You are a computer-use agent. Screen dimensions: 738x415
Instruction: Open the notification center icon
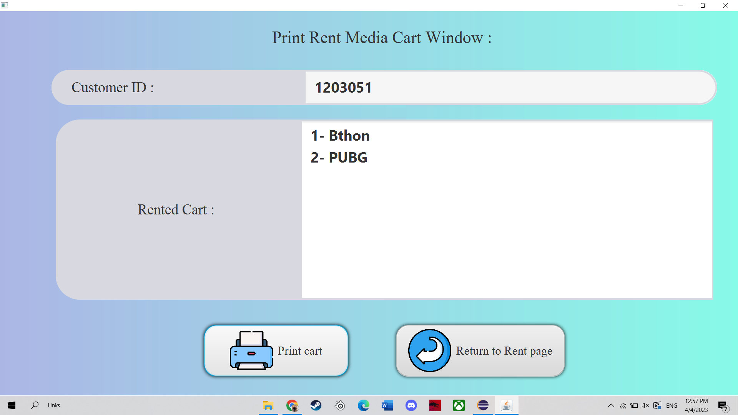coord(723,406)
